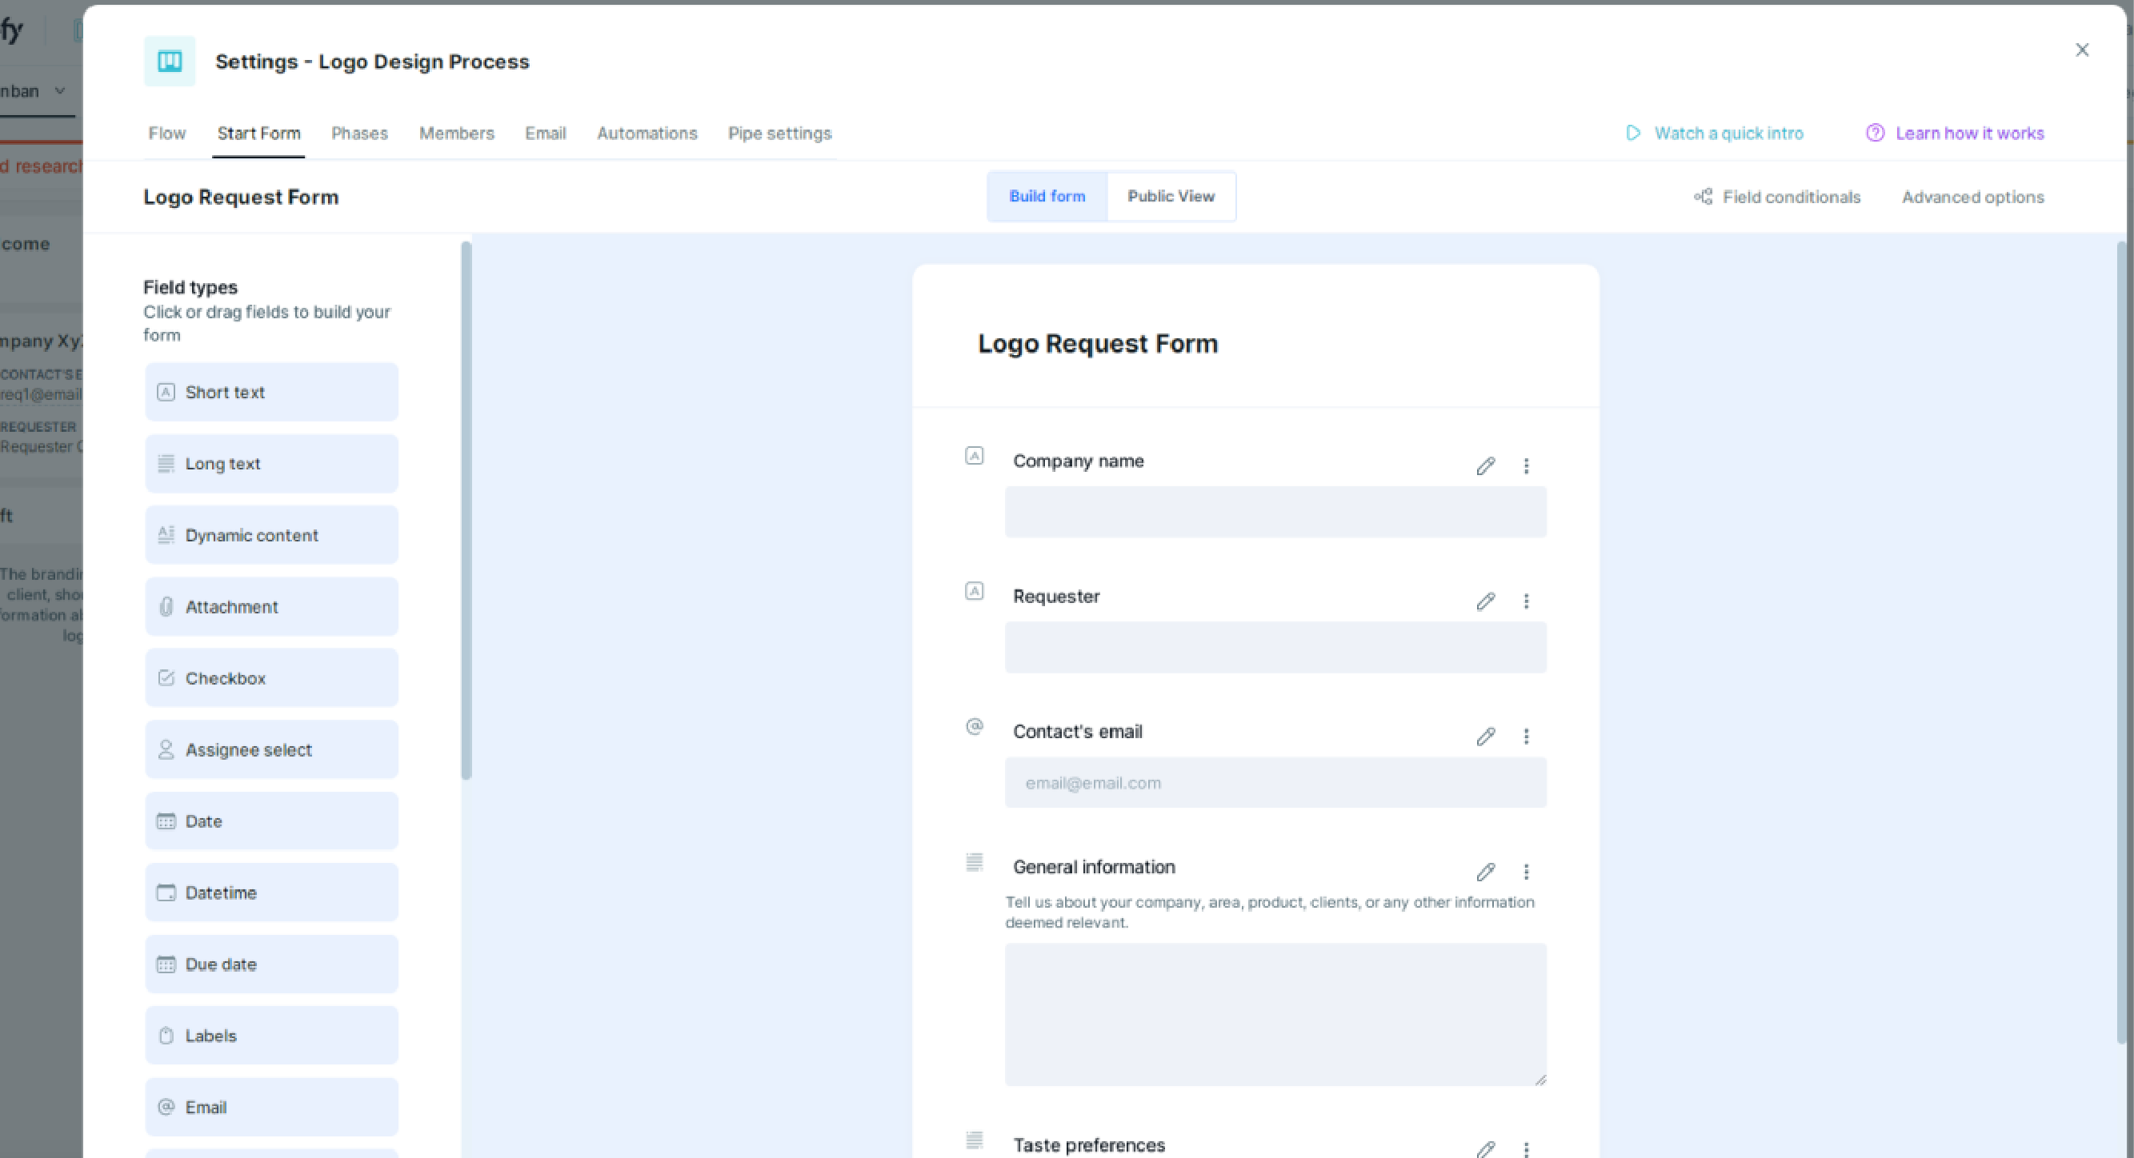Click Watch a quick intro link
Screen dimensions: 2134x1158
click(1728, 134)
